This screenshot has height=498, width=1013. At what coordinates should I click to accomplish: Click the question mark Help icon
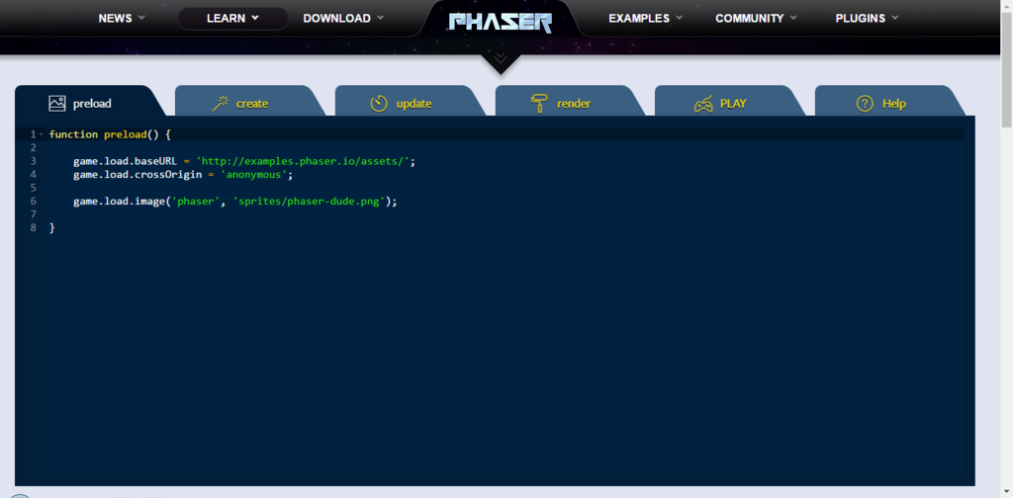click(865, 103)
